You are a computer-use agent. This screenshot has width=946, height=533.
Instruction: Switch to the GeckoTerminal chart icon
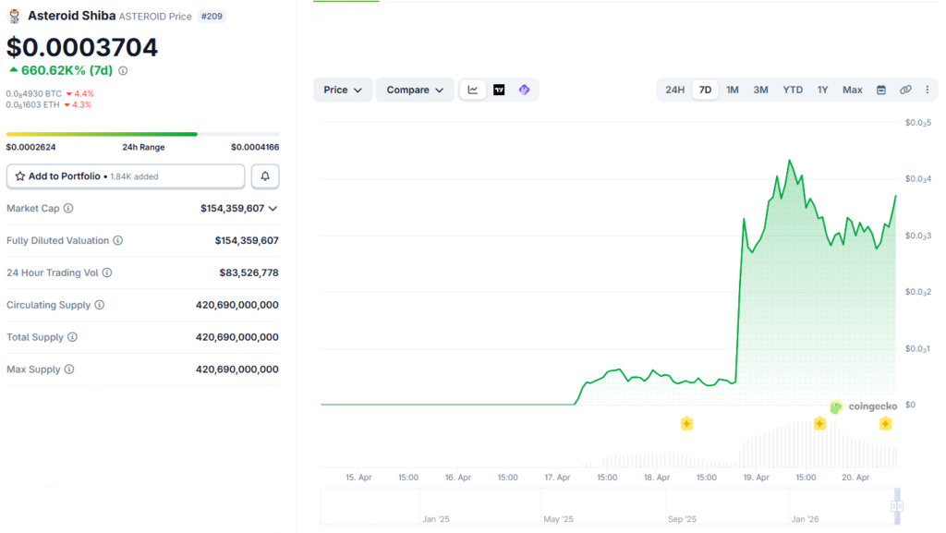pyautogui.click(x=523, y=90)
